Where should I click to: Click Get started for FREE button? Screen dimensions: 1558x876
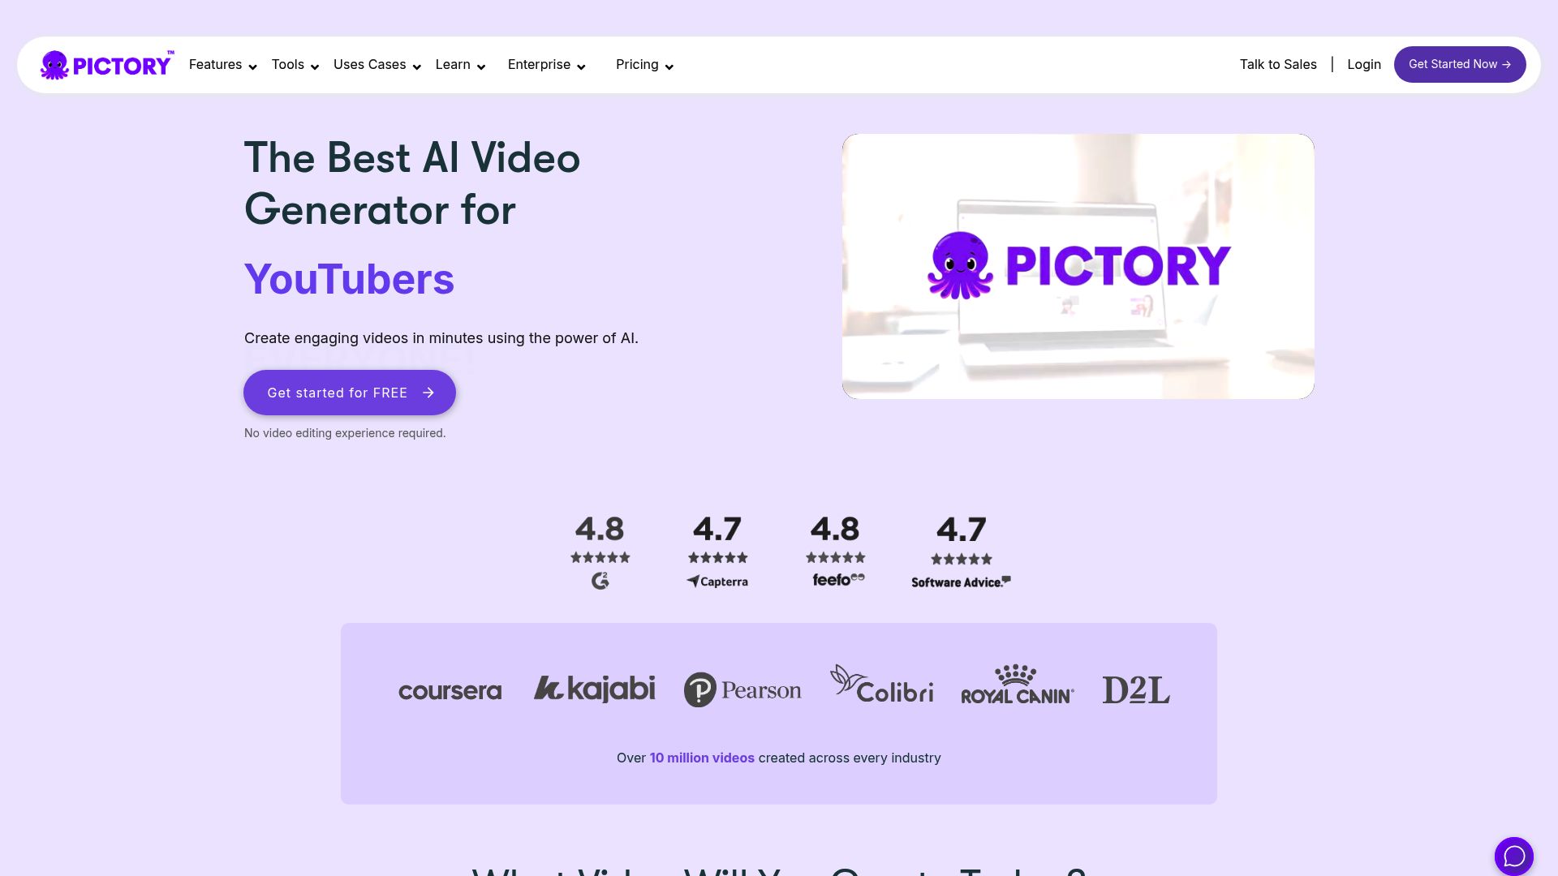pos(350,393)
